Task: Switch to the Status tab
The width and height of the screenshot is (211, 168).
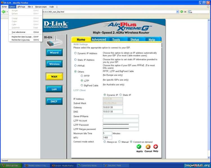Action: coord(135,40)
